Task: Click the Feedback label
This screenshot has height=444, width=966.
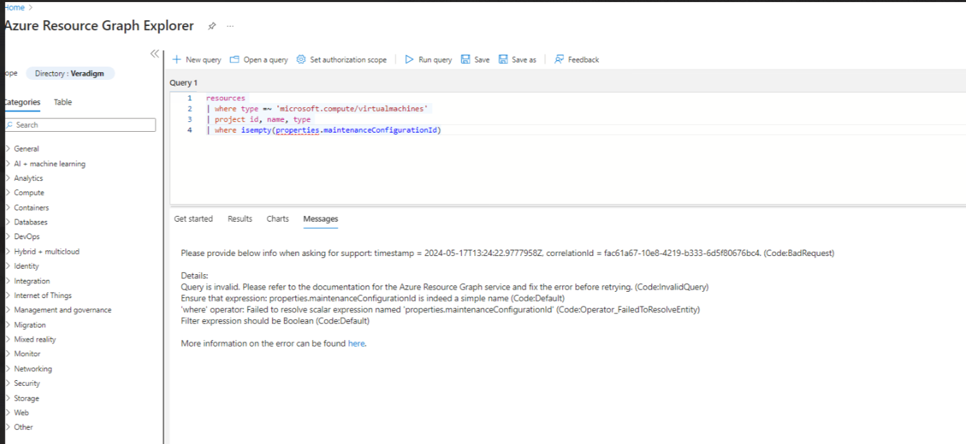Action: (x=583, y=60)
